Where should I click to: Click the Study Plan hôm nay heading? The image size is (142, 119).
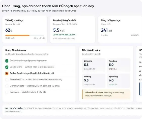16,50
